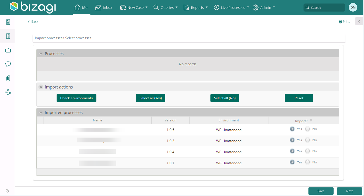
Task: Collapse the Imported processes section
Action: [x=41, y=113]
